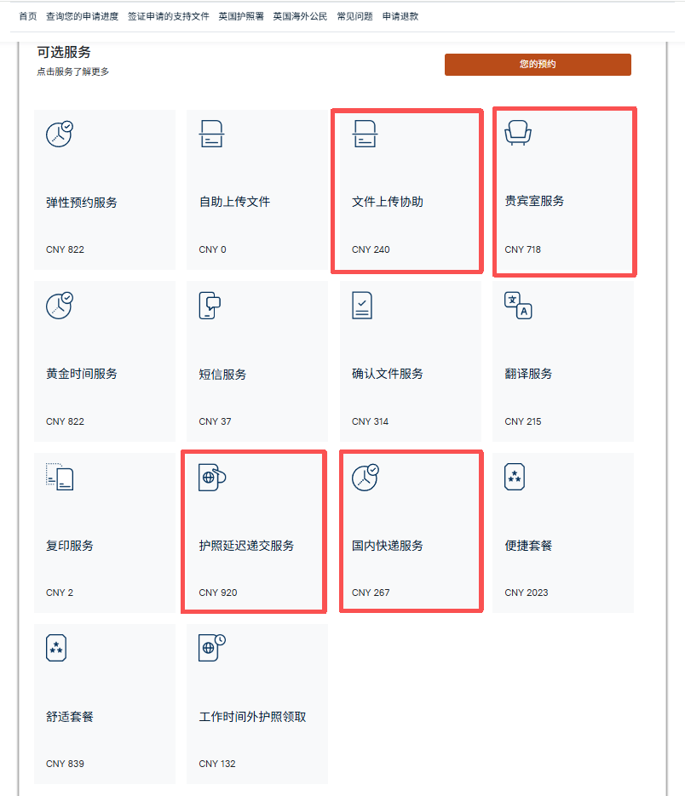The height and width of the screenshot is (796, 685).
Task: Click the armchair icon for 贵宾室服务
Action: coord(518,133)
